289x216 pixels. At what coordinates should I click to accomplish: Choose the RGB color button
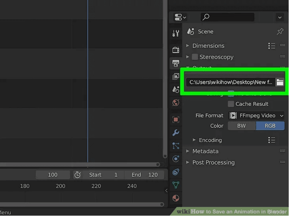[270, 126]
